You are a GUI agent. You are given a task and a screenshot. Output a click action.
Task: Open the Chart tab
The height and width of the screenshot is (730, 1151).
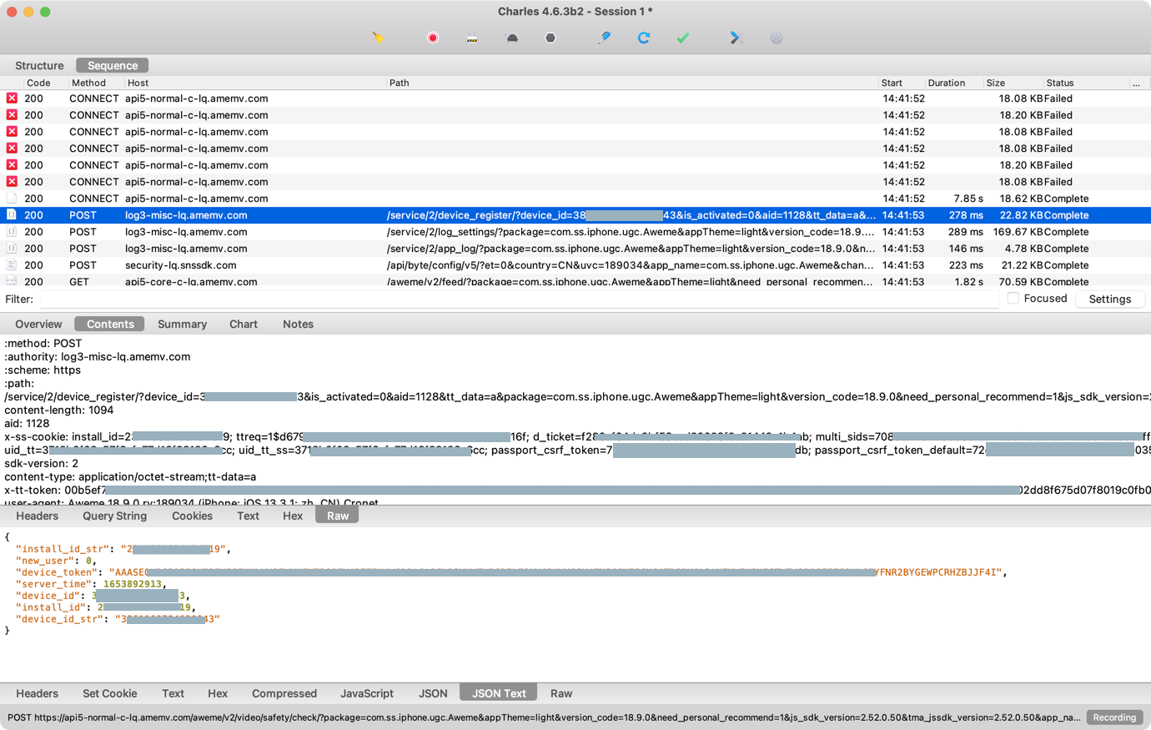point(244,324)
